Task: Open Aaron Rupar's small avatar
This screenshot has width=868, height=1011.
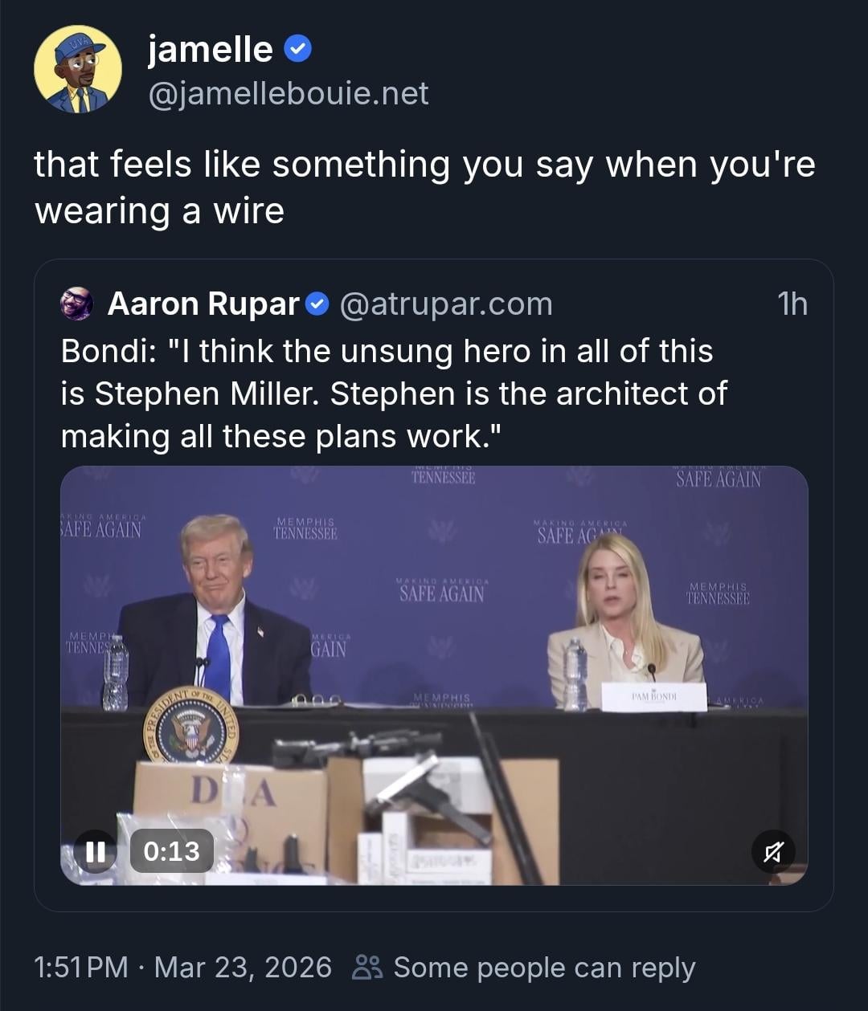Action: (77, 304)
